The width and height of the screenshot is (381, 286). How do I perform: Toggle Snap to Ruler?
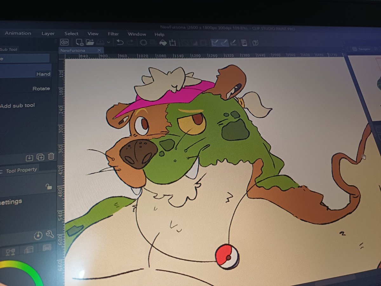pyautogui.click(x=215, y=43)
